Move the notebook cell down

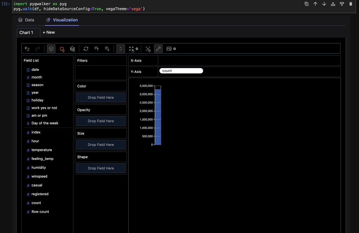(x=324, y=4)
